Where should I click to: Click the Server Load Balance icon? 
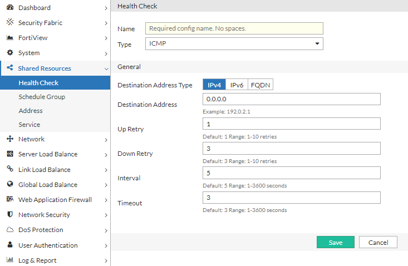pos(9,154)
